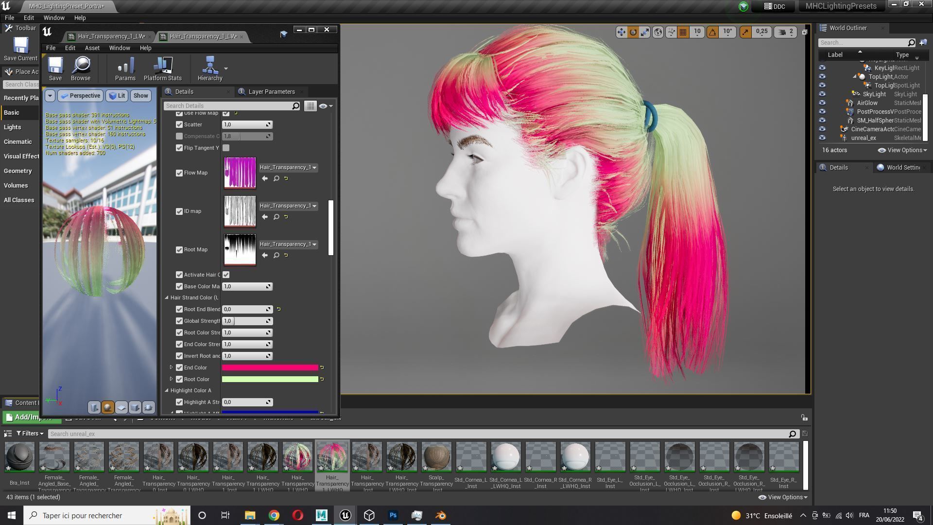This screenshot has width=933, height=525.
Task: Open the Params toolbar button
Action: pyautogui.click(x=125, y=69)
